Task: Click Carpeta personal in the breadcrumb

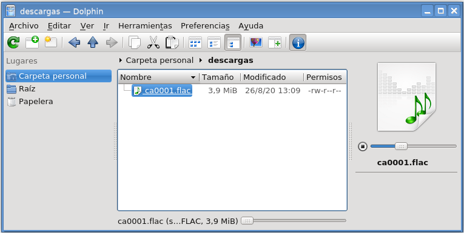Action: click(160, 61)
